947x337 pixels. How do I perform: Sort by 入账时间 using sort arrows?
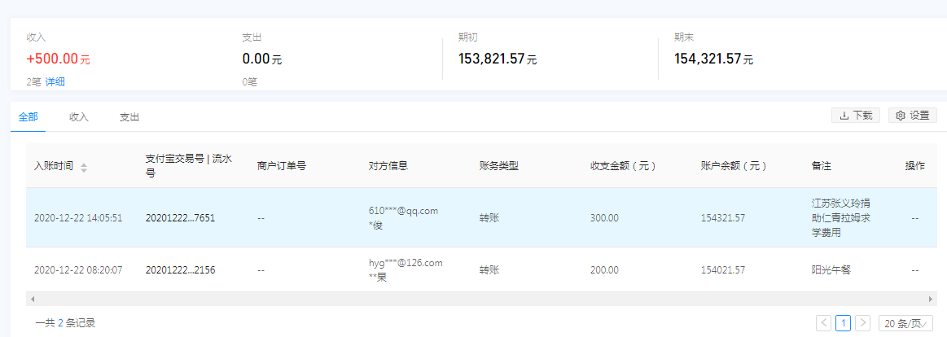tap(84, 167)
